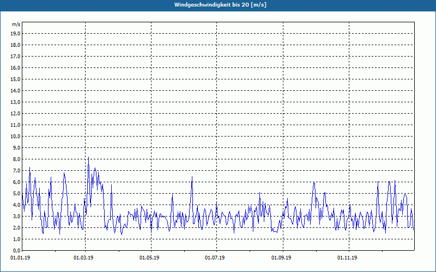Click the y-axis label "12,0"
Screen dimensions: 436x272
[16, 114]
